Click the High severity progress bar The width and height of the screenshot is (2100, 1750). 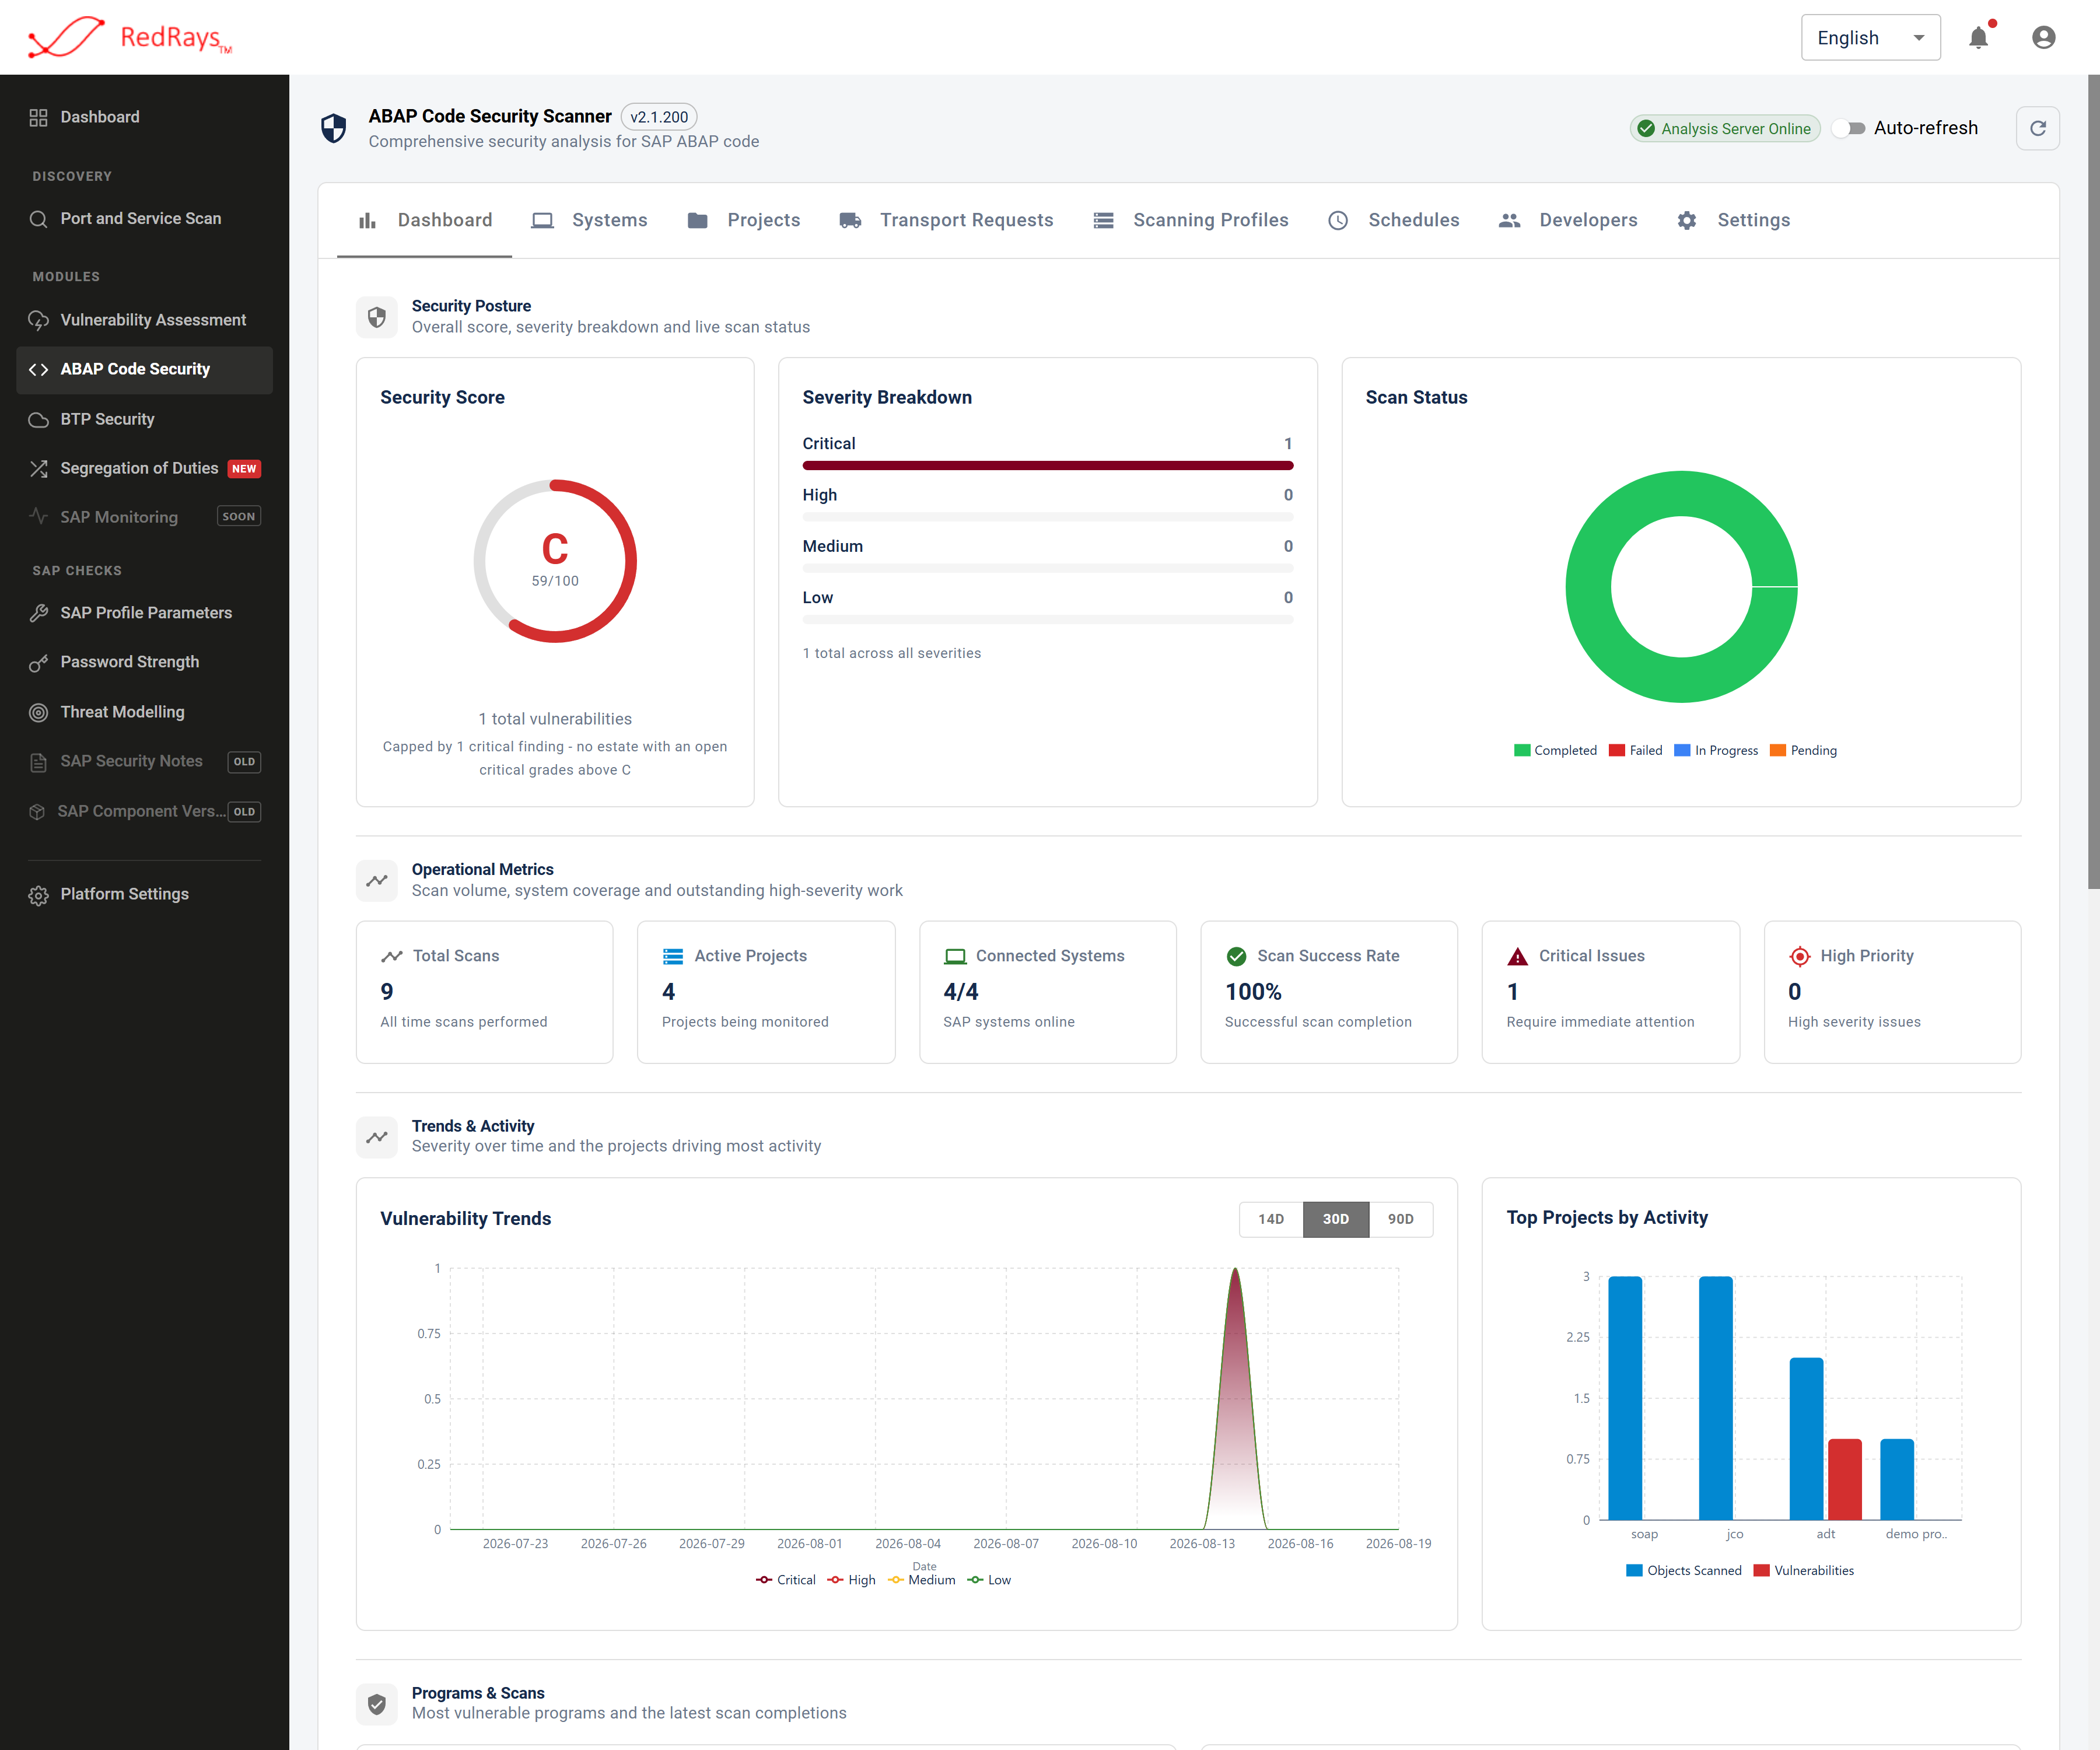point(1048,517)
